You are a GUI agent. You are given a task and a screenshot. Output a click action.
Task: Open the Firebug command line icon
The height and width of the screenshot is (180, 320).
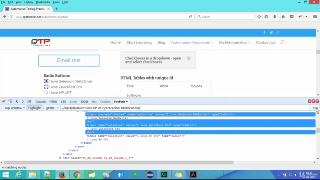point(29,101)
